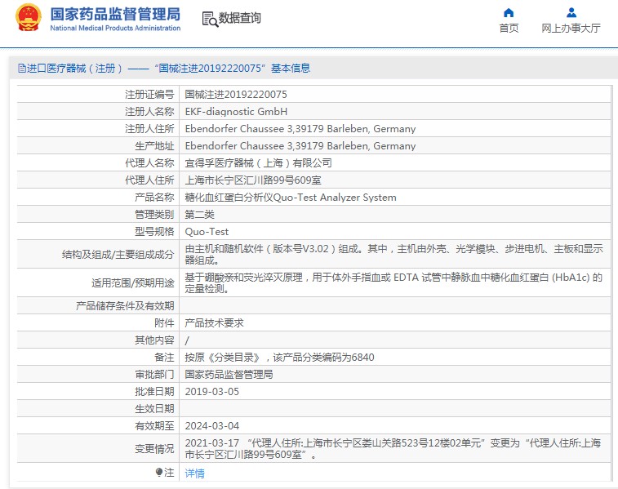
Task: Click the 第二类 category value
Action: (199, 215)
